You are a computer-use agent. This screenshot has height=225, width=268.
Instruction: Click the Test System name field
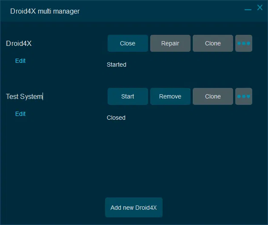[x=24, y=96]
